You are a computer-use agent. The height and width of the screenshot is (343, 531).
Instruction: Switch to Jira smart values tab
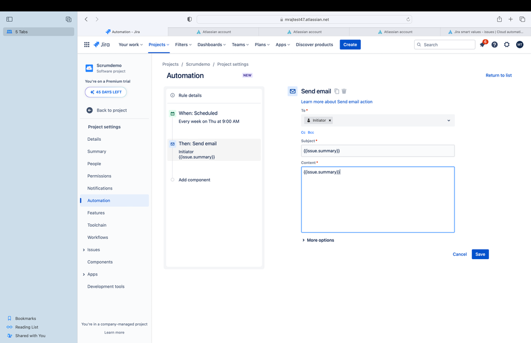[x=485, y=32]
